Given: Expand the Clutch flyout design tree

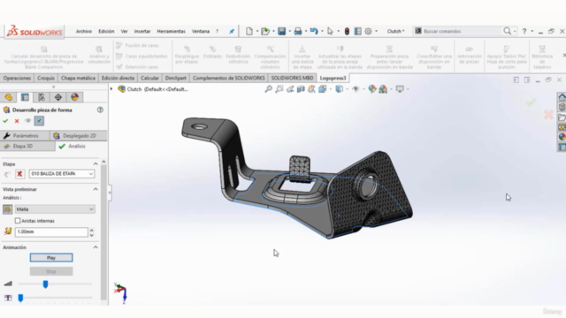Looking at the screenshot, I should click(x=111, y=88).
